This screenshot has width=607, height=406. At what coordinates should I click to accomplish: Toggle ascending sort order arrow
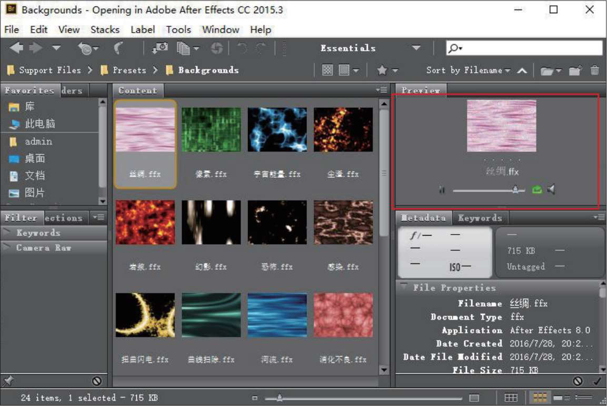click(522, 70)
